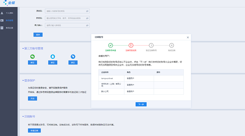Click the 申请注销 button
The image size is (245, 136).
click(x=34, y=130)
